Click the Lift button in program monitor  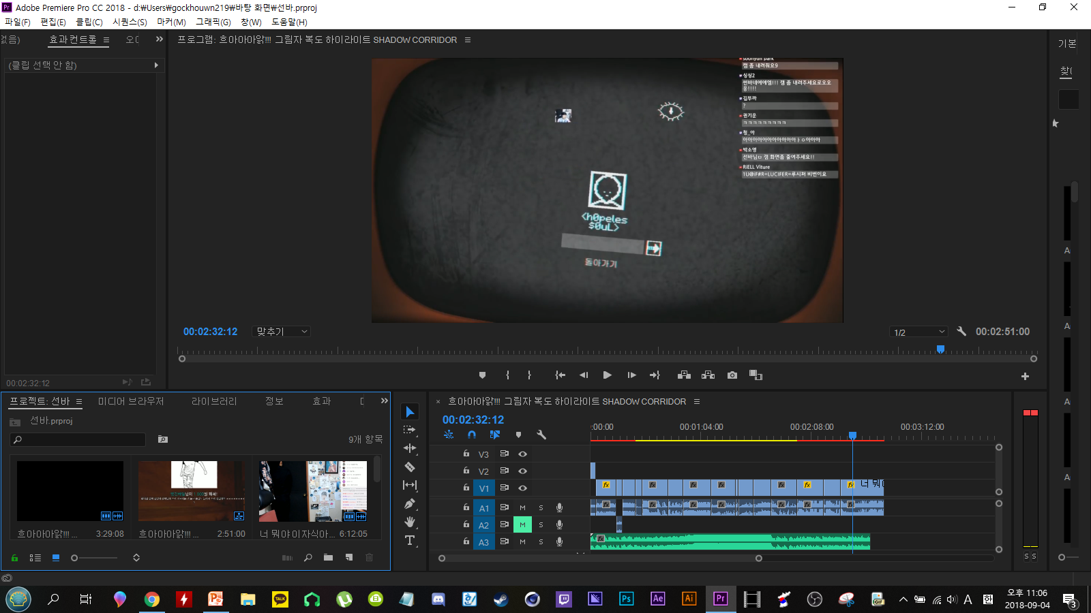pyautogui.click(x=684, y=375)
